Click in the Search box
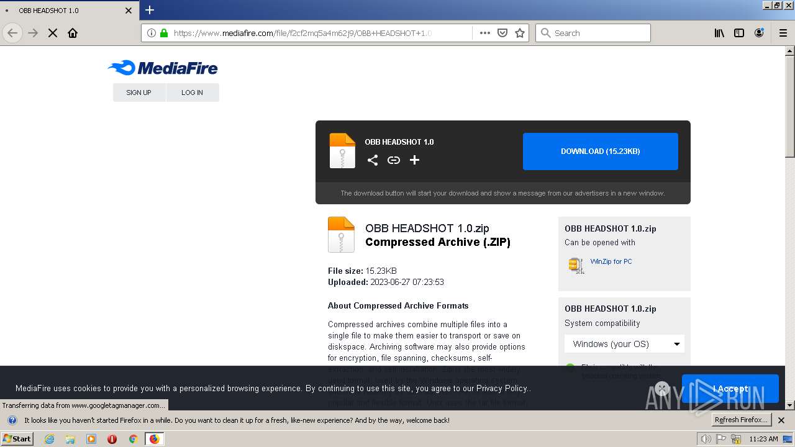 pyautogui.click(x=593, y=33)
